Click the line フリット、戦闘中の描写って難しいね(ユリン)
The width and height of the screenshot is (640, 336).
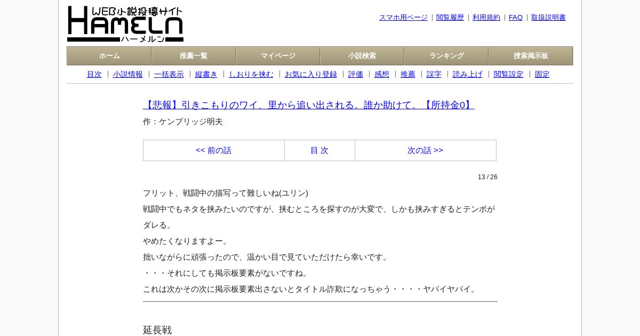[226, 193]
